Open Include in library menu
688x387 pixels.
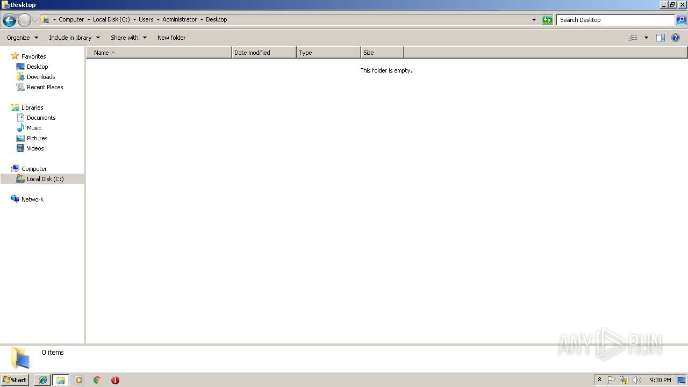[x=74, y=38]
